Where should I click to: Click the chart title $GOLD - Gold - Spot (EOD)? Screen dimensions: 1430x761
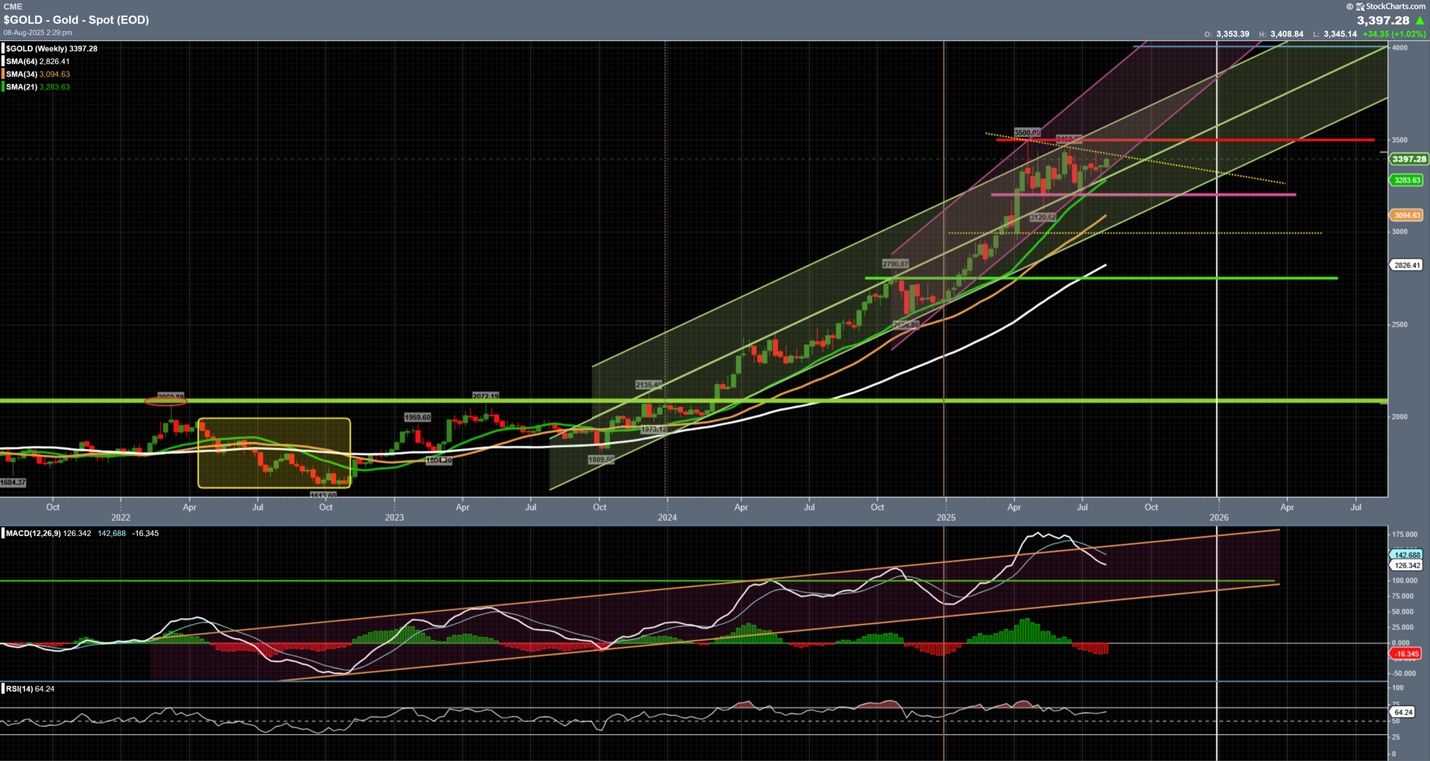pos(76,20)
